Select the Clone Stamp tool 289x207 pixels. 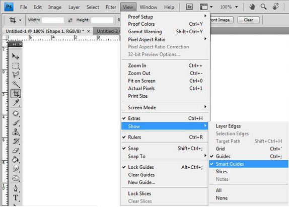[16, 132]
